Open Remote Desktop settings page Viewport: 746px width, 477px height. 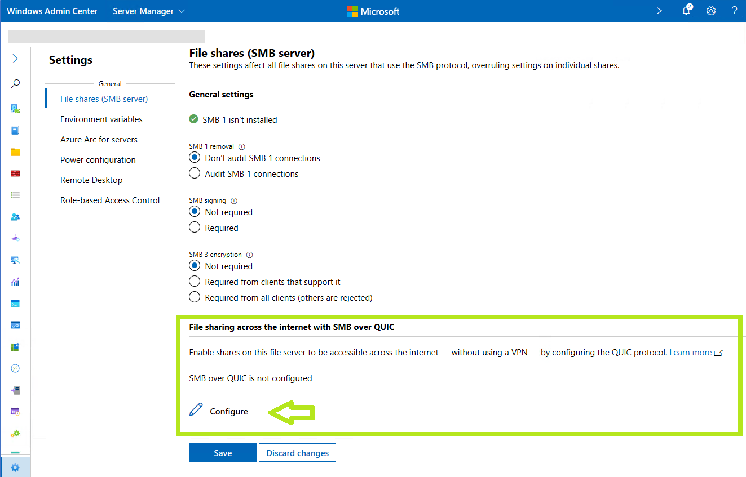pyautogui.click(x=91, y=180)
